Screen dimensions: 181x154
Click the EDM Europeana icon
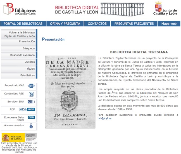(31, 117)
